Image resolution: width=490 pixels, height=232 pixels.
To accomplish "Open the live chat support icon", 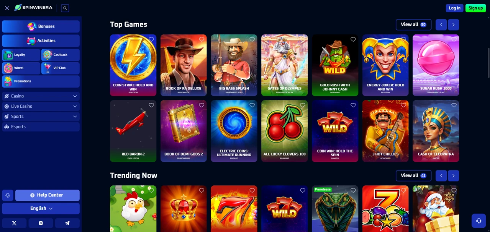I will point(479,221).
